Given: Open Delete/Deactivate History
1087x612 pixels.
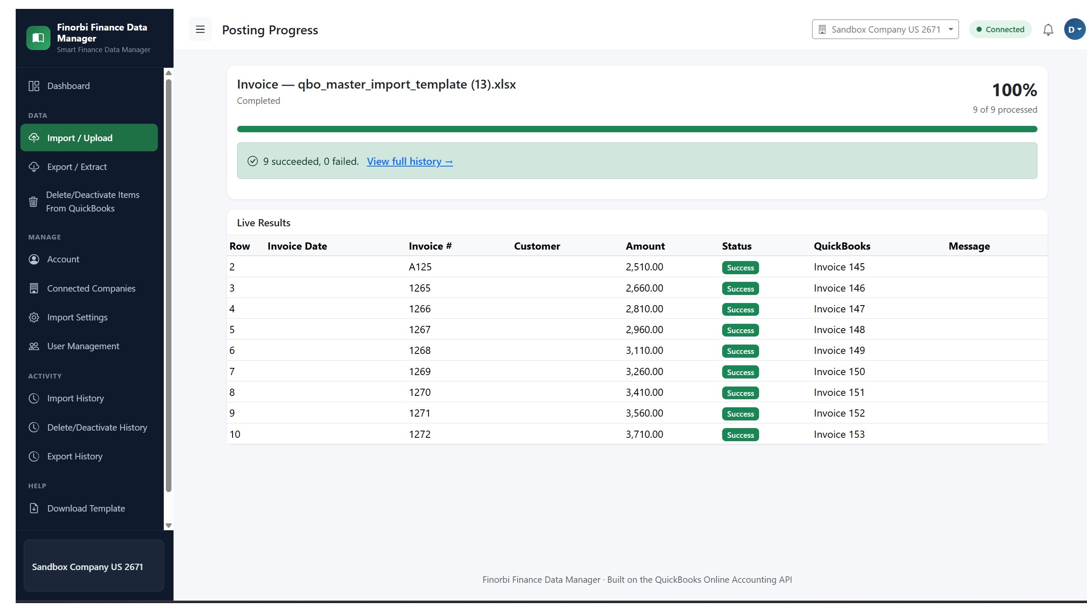Looking at the screenshot, I should point(89,427).
